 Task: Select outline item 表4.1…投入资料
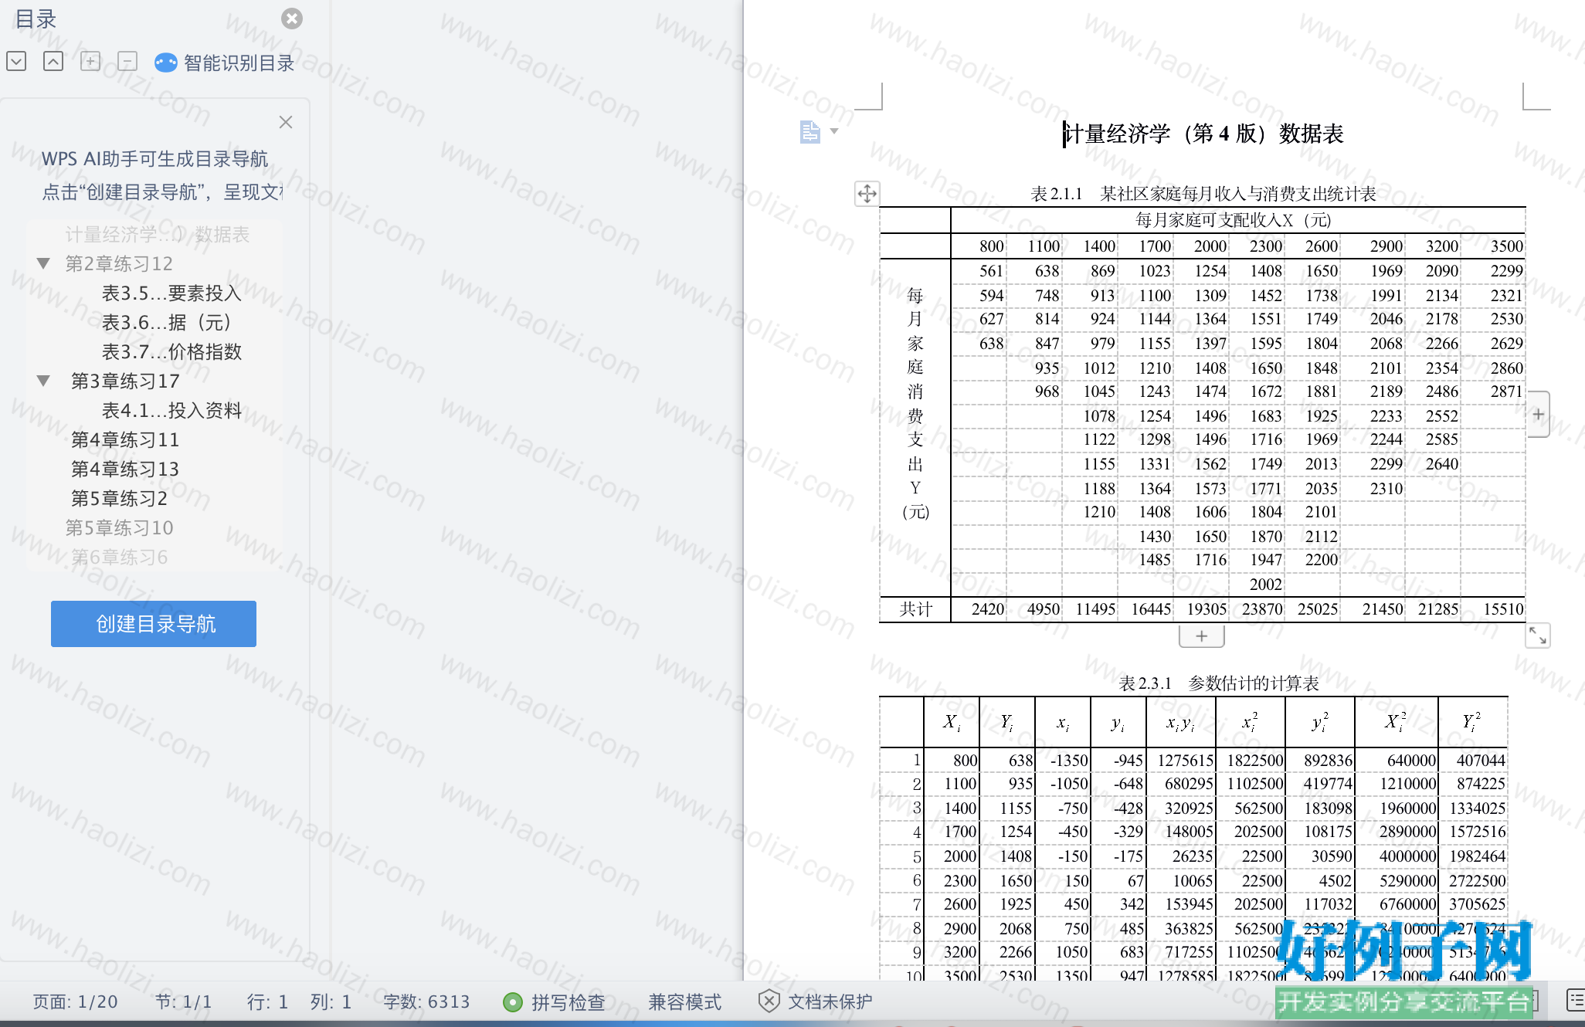tap(171, 411)
